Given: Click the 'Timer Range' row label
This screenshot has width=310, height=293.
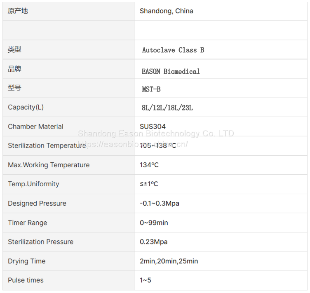Looking at the screenshot, I should click(28, 223).
